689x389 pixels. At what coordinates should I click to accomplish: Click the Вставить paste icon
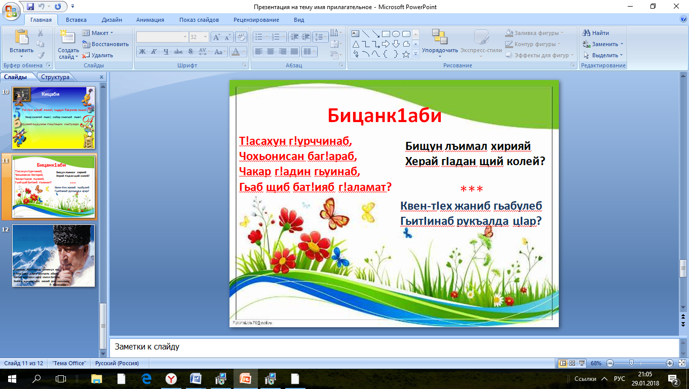[22, 37]
